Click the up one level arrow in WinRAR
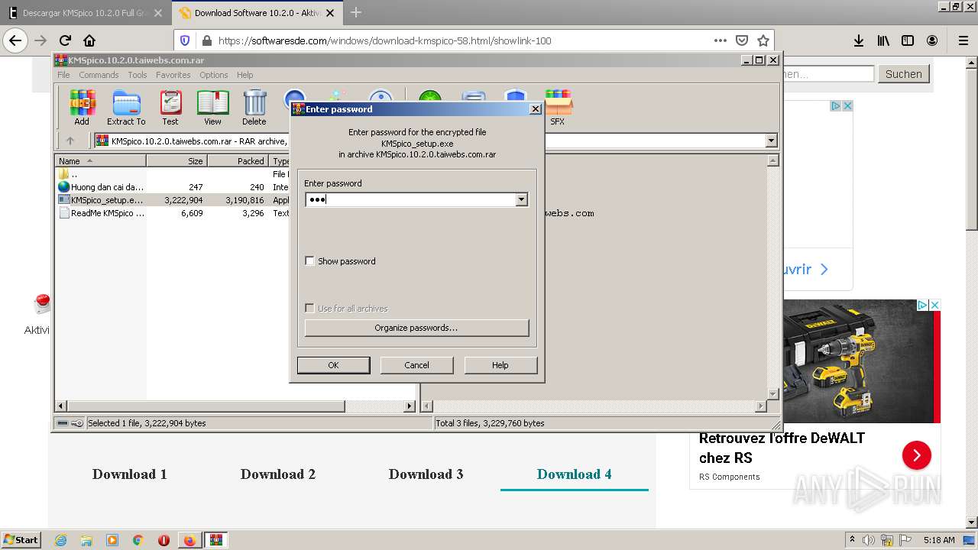 70,141
